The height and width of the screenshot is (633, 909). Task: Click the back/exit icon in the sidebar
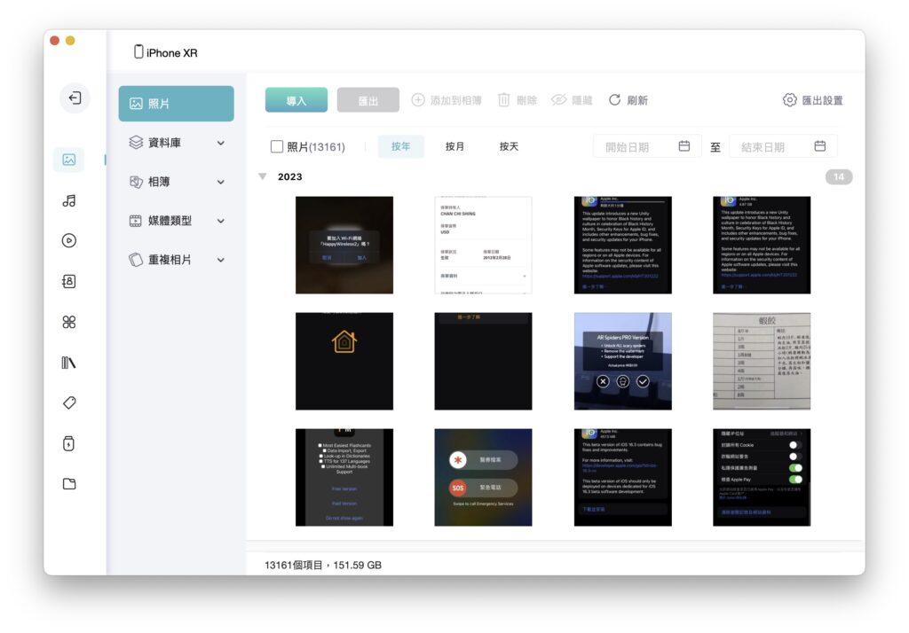click(75, 98)
